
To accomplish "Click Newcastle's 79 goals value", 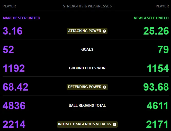I will point(163,50).
